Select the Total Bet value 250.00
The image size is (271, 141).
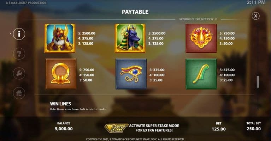point(254,129)
